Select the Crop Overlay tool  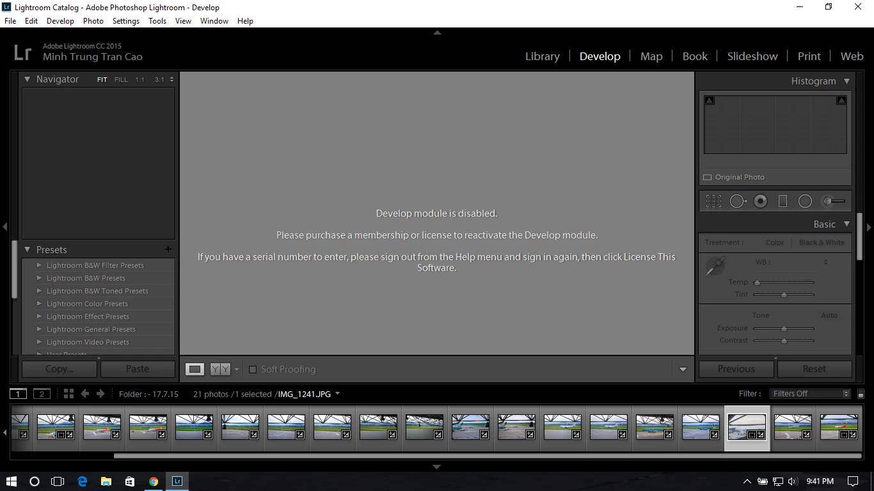pyautogui.click(x=713, y=201)
